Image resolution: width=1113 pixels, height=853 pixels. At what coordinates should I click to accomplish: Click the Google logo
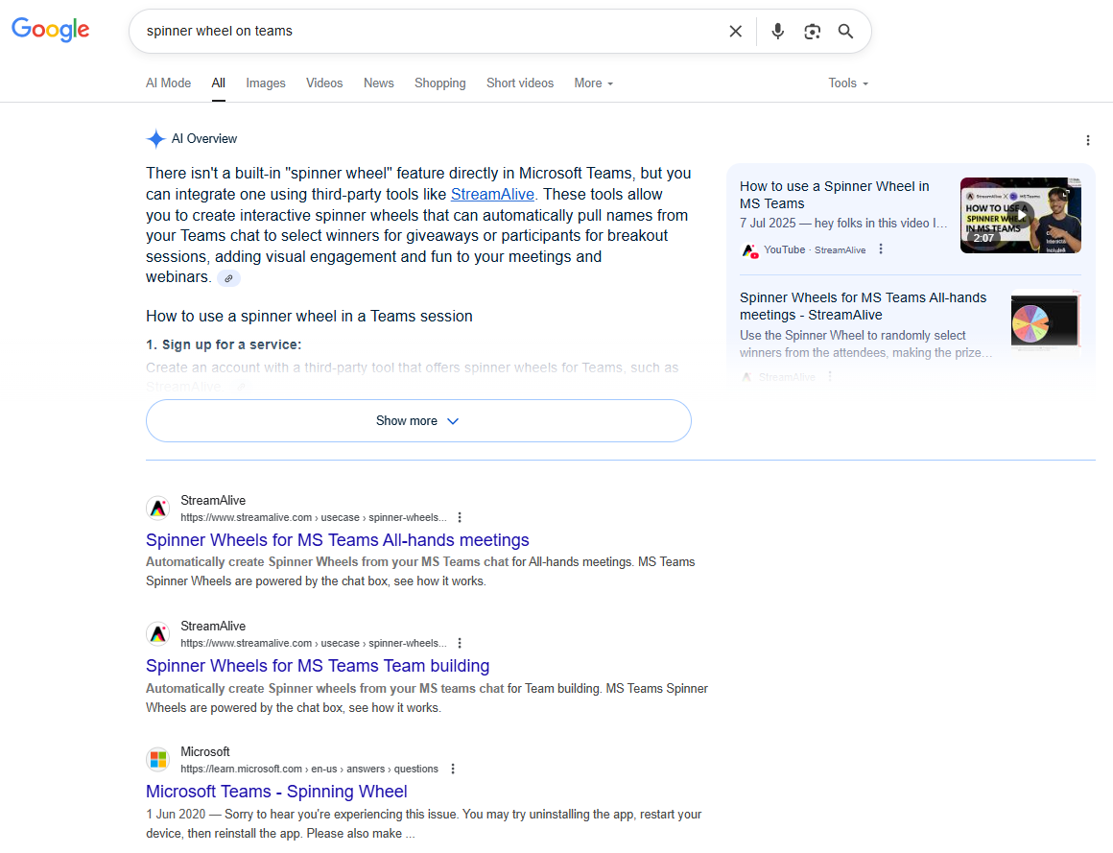pos(51,29)
